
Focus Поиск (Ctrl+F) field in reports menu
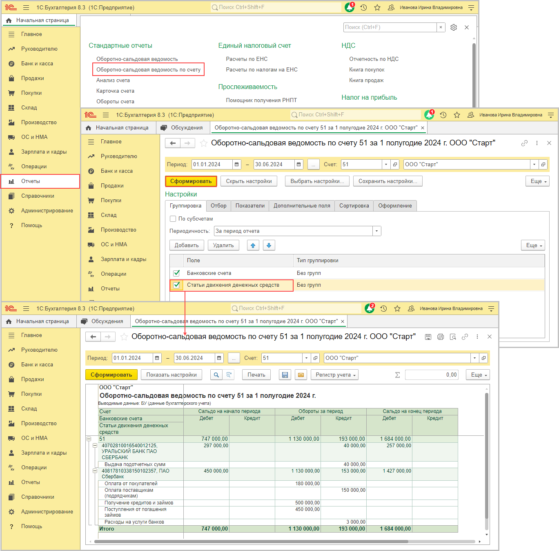point(390,27)
